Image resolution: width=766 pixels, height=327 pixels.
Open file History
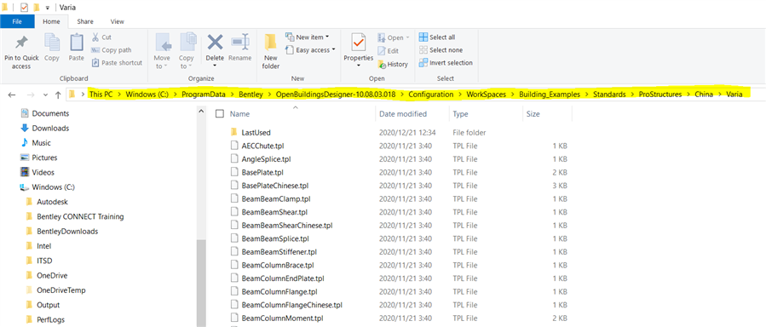pyautogui.click(x=393, y=64)
